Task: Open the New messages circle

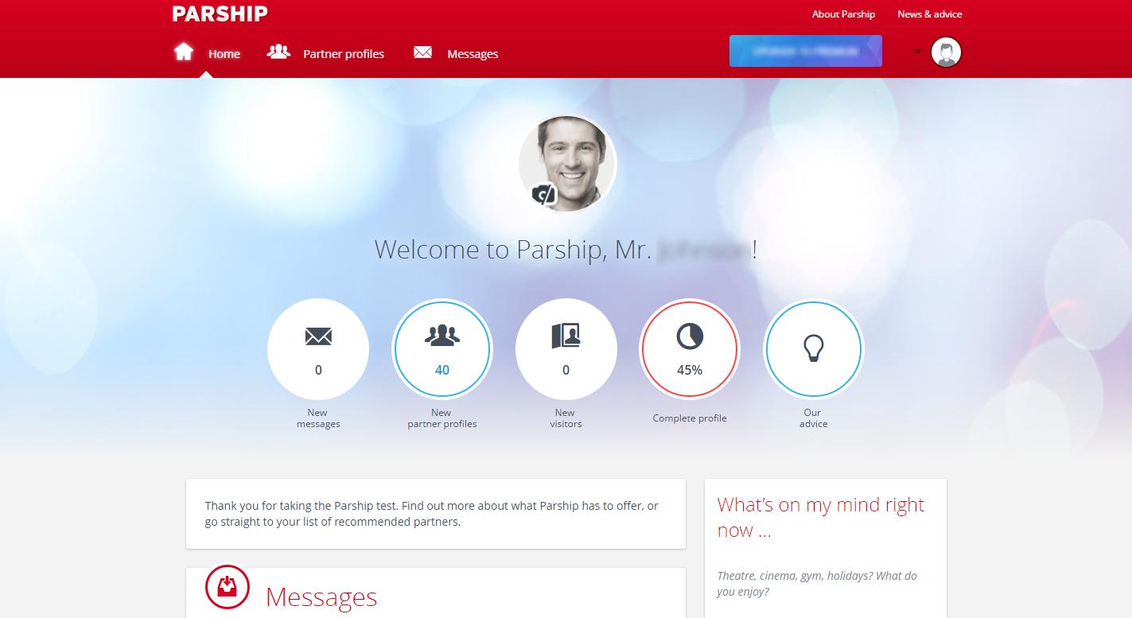Action: pos(318,348)
